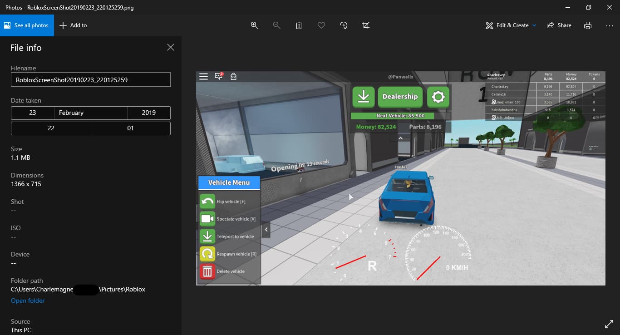Image resolution: width=620 pixels, height=335 pixels.
Task: Rotate the photo
Action: pyautogui.click(x=344, y=25)
